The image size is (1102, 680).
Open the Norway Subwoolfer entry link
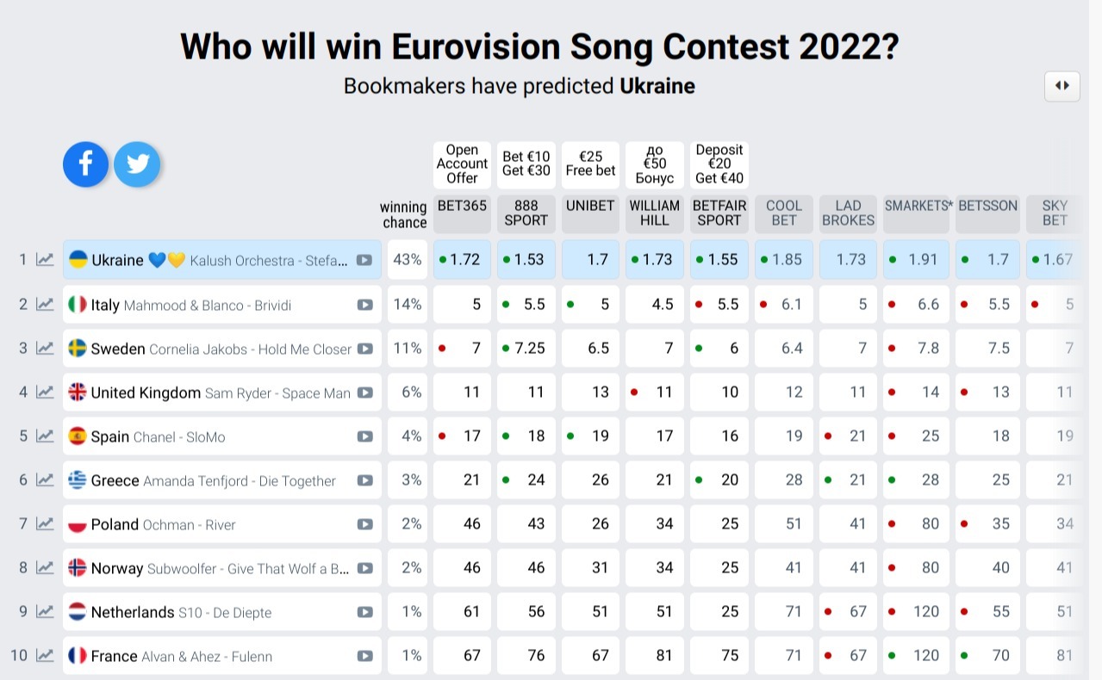(x=220, y=568)
